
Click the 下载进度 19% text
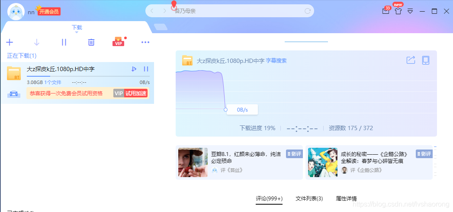point(257,128)
